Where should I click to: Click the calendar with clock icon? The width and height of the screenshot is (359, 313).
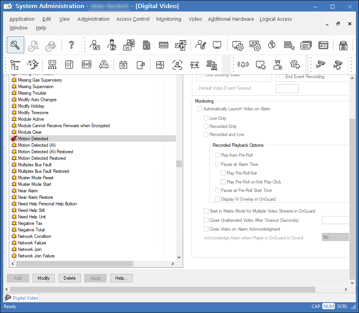click(x=123, y=65)
